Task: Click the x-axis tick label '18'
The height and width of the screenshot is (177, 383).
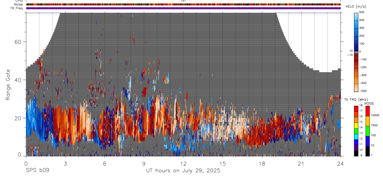Action: (x=262, y=164)
